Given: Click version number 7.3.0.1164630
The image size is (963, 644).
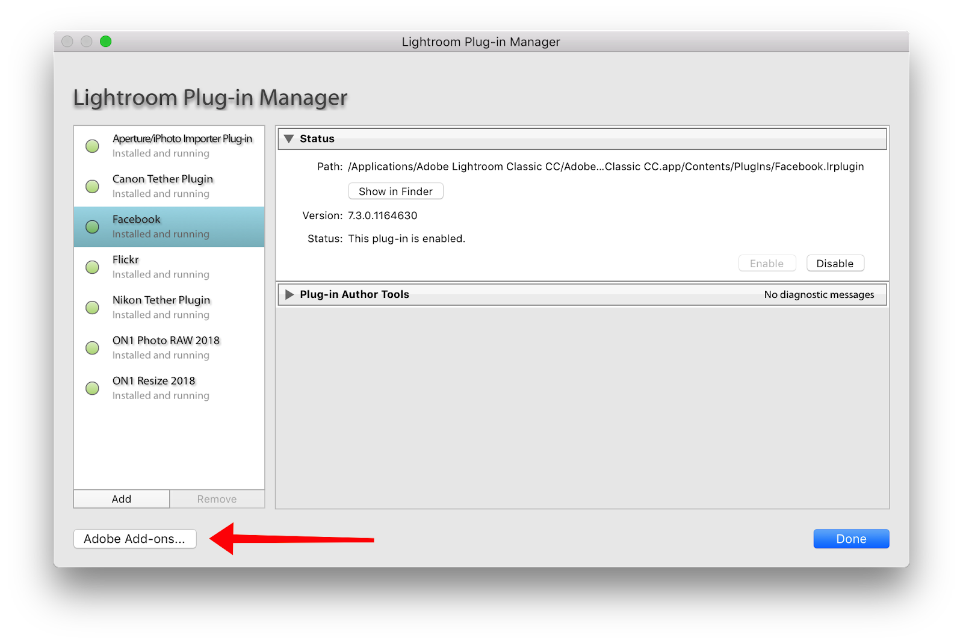Looking at the screenshot, I should [x=383, y=215].
